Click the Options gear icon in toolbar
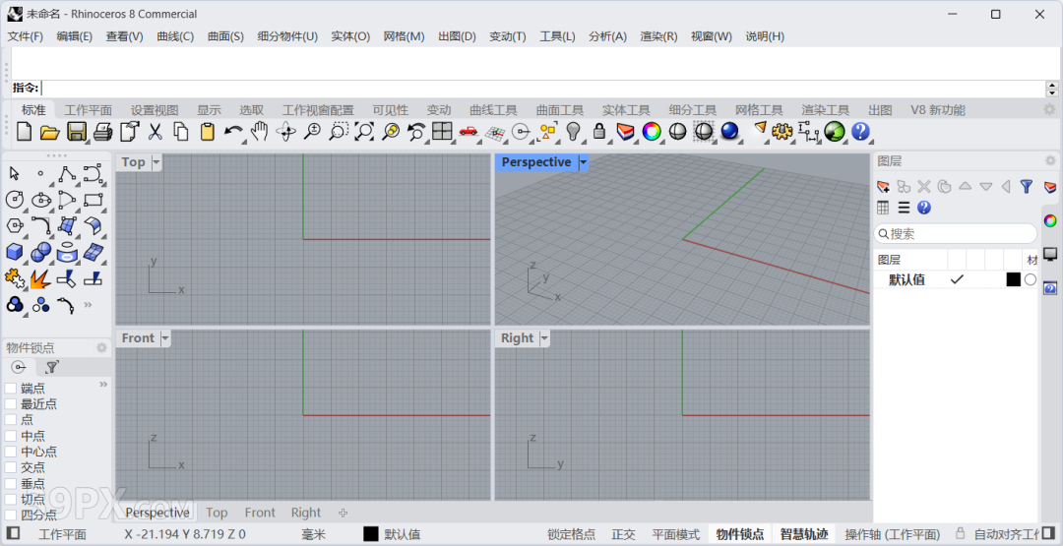Image resolution: width=1063 pixels, height=546 pixels. tap(782, 132)
